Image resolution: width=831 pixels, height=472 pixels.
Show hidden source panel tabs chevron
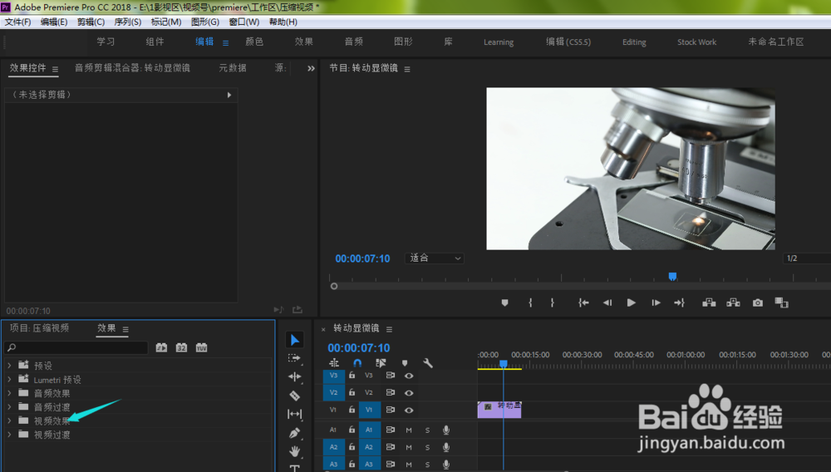311,68
